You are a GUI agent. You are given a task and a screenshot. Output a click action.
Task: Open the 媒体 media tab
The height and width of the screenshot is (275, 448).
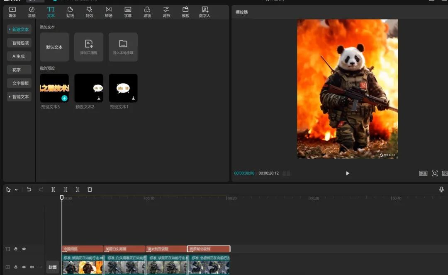click(x=12, y=12)
